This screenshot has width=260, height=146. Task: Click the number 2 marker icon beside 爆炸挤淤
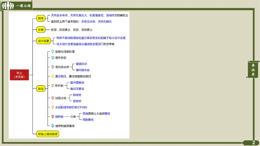tap(53, 57)
